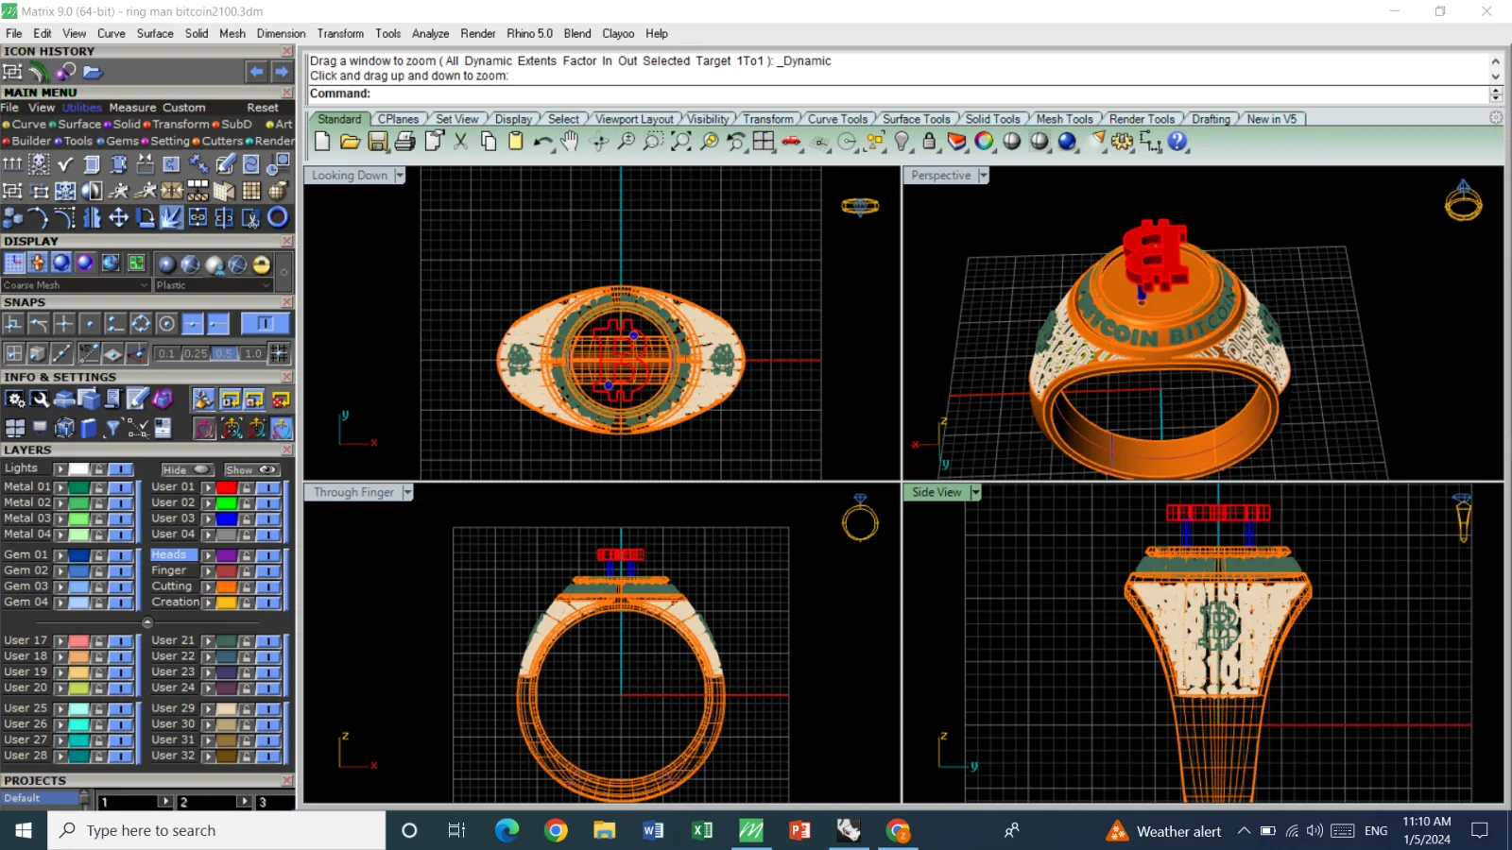Toggle Metal 01 layer on/off switch
The image size is (1512, 850).
coord(121,487)
